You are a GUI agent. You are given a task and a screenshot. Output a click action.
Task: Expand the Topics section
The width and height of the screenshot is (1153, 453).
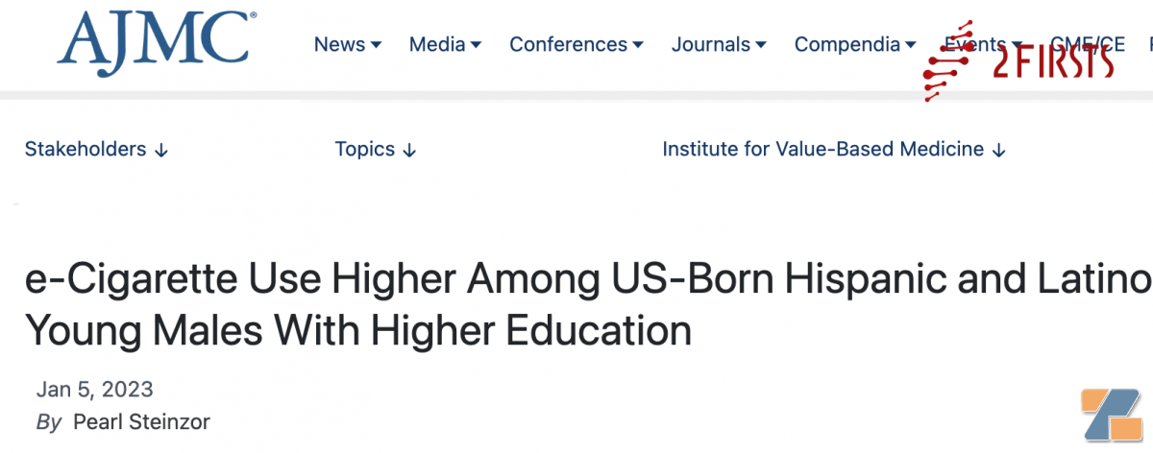click(x=364, y=149)
